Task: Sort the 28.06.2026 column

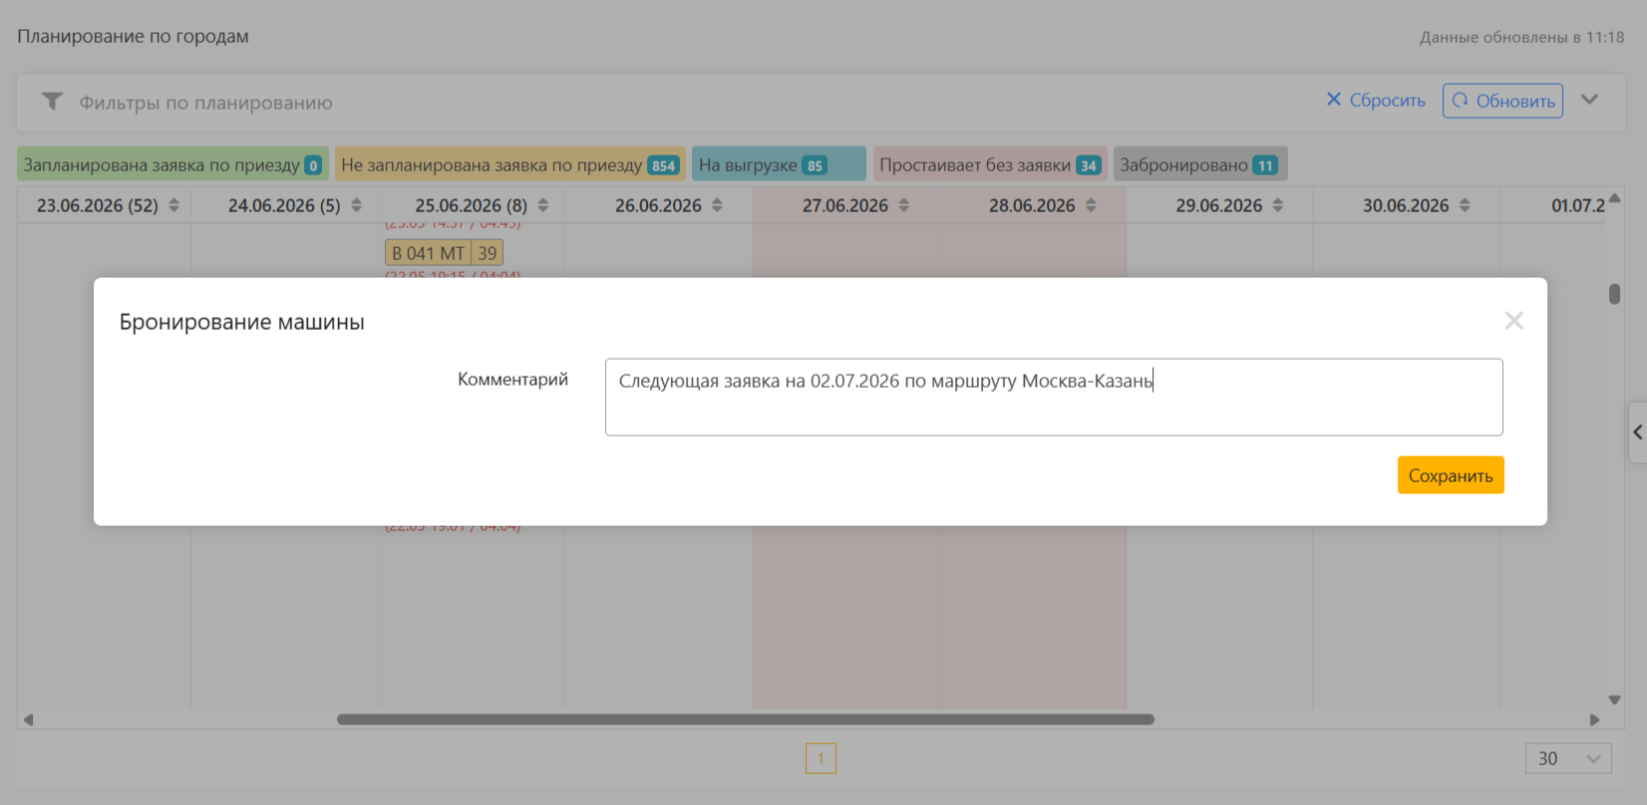Action: 1091,205
